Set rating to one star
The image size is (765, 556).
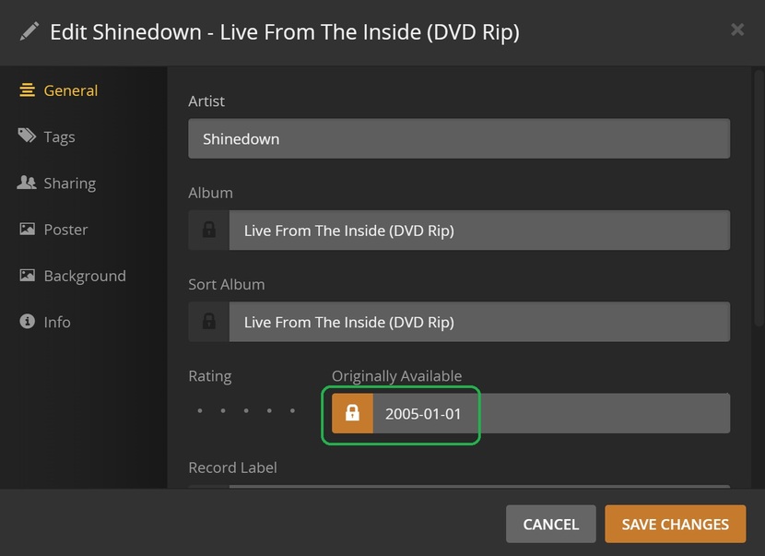point(200,410)
